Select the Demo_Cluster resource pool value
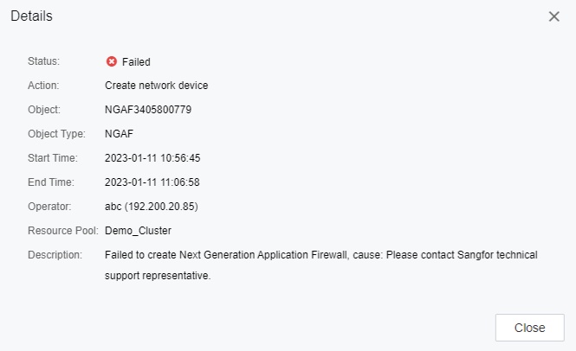The height and width of the screenshot is (351, 576). (139, 231)
